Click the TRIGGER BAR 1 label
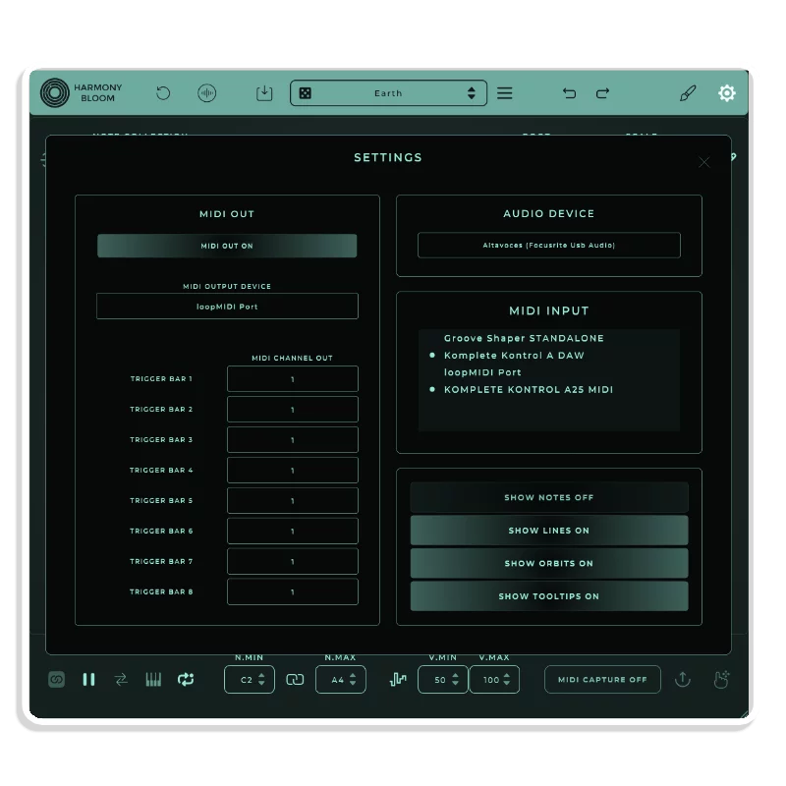Viewport: 786px width, 786px height. point(161,379)
